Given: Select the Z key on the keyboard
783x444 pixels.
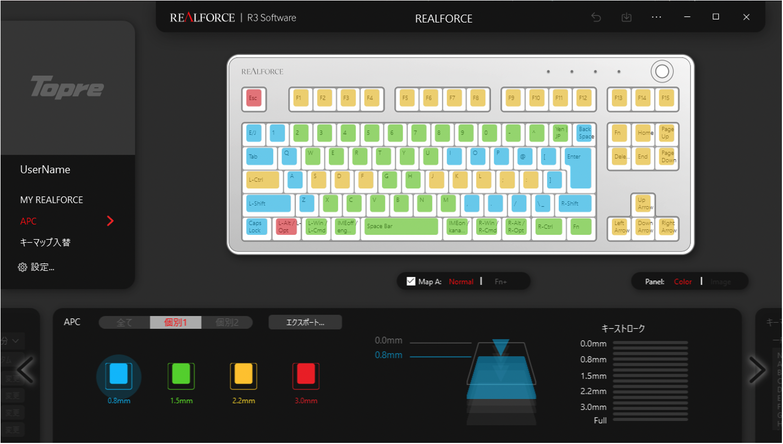Looking at the screenshot, I should click(307, 203).
